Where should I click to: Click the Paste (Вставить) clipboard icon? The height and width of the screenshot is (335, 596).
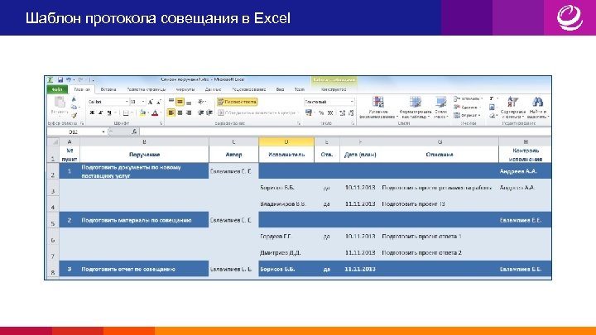[x=60, y=102]
